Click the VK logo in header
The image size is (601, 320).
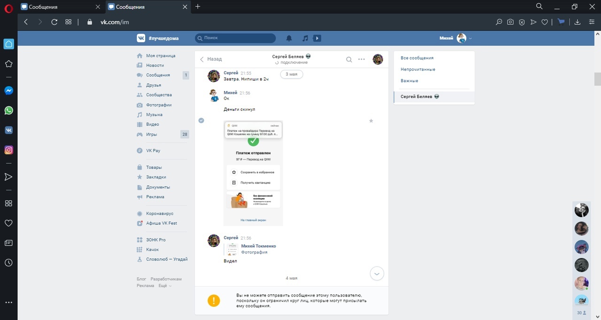(141, 38)
